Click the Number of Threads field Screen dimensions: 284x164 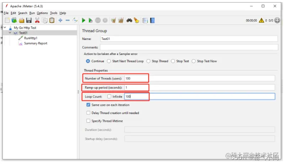click(200, 78)
